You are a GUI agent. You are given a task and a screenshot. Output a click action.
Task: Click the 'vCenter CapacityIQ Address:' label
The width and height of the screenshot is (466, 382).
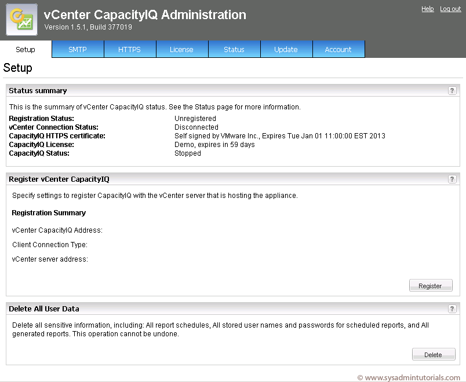[57, 230]
